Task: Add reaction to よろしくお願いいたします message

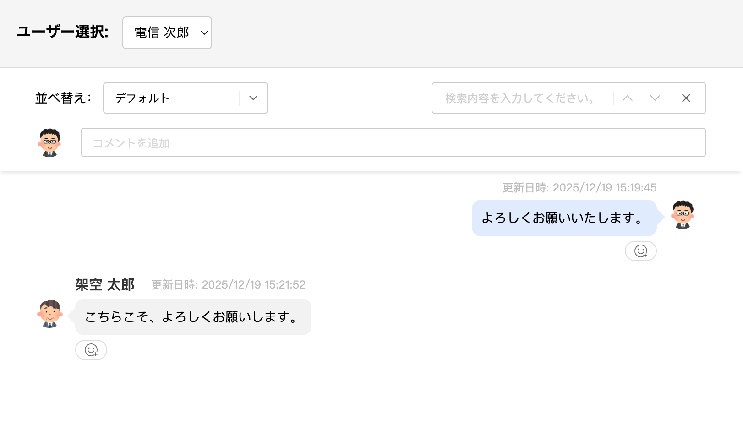Action: (640, 251)
